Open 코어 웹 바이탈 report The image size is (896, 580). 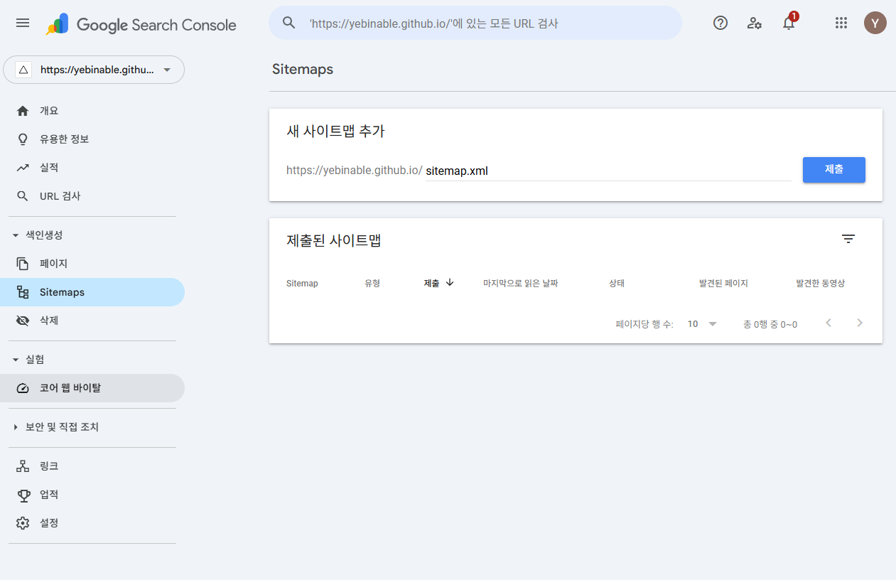click(x=92, y=388)
